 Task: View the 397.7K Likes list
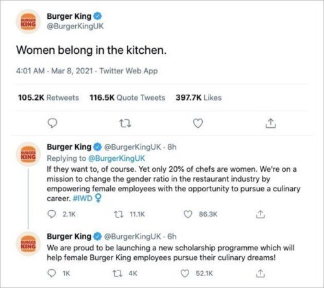199,97
